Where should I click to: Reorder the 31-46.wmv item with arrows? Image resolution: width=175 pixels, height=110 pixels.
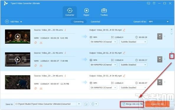171,56
